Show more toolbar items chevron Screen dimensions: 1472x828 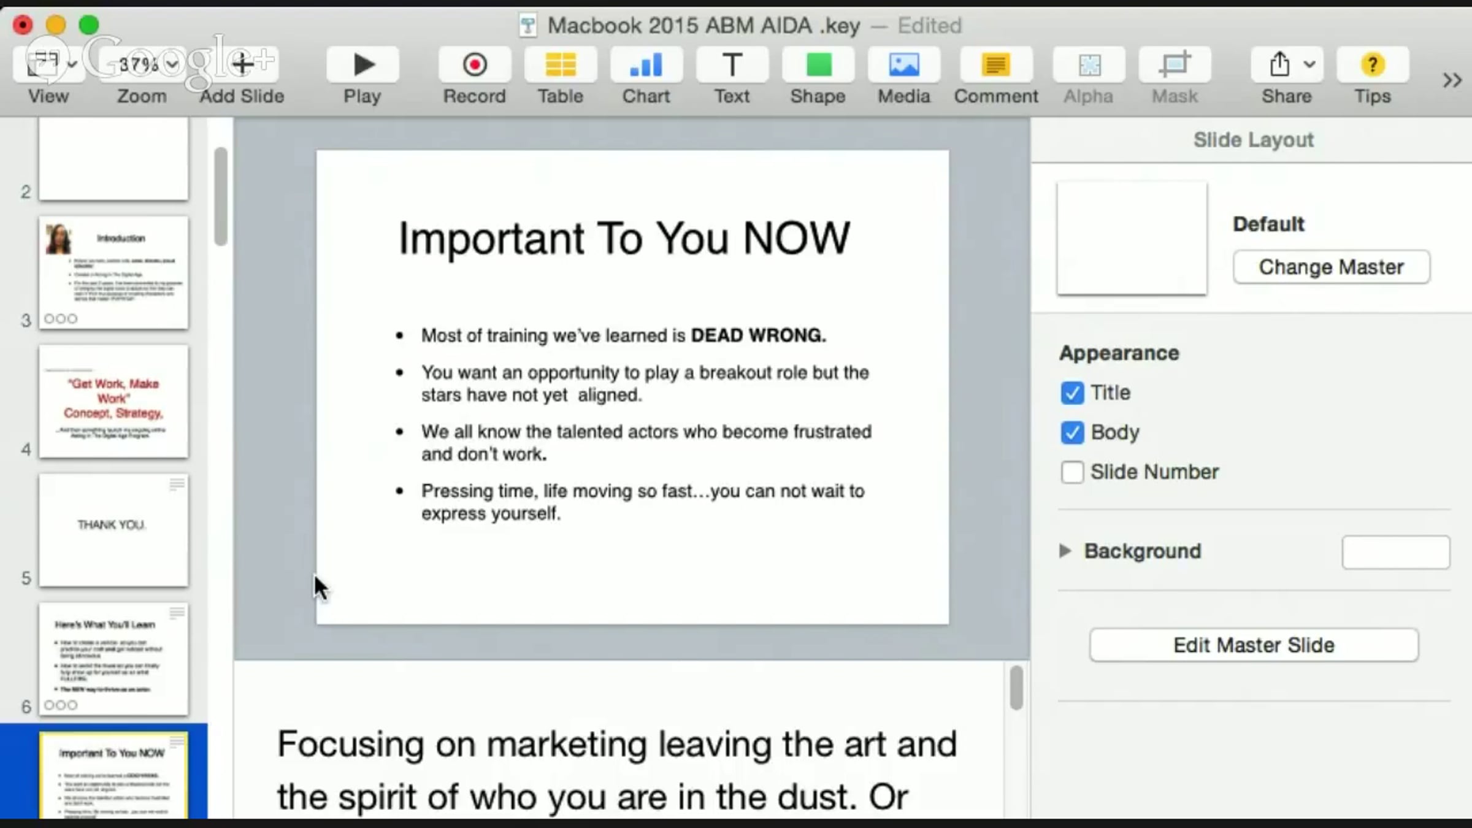(1452, 80)
